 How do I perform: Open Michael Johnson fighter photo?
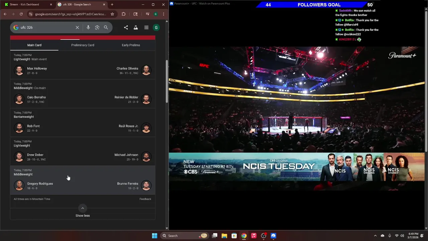point(146,157)
